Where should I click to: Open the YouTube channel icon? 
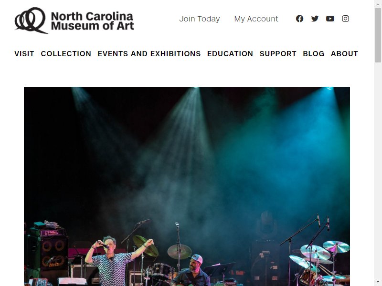[x=330, y=19]
